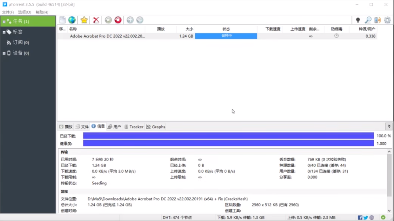Screen dimensions: 394x221
Task: Click the Twitter icon in status bar
Action: point(366,217)
